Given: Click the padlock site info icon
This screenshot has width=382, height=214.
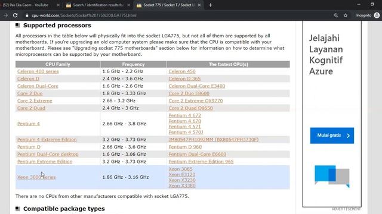Looking at the screenshot, I should coord(27,15).
